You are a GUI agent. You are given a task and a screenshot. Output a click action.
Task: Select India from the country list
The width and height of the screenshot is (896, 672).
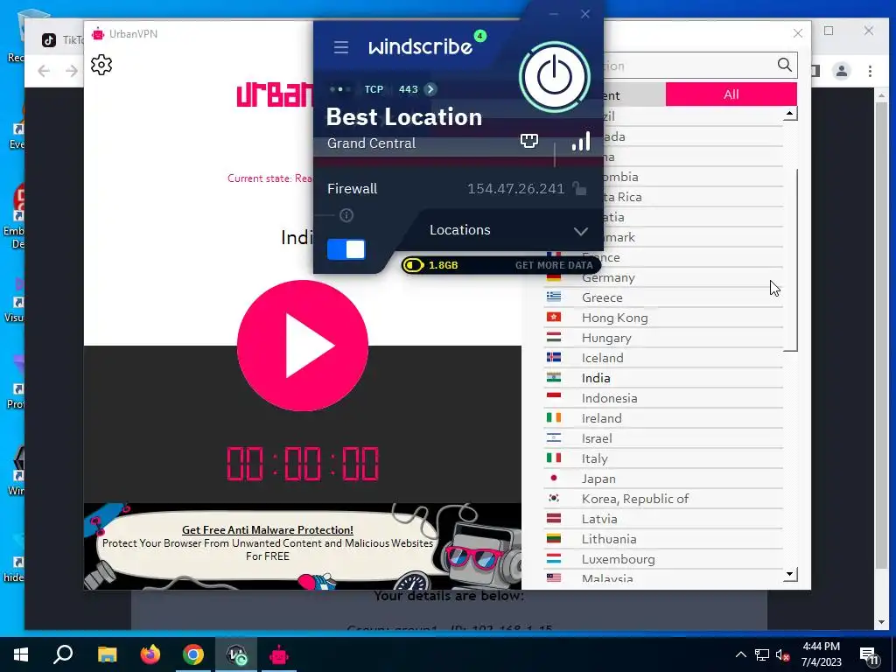[x=663, y=378]
